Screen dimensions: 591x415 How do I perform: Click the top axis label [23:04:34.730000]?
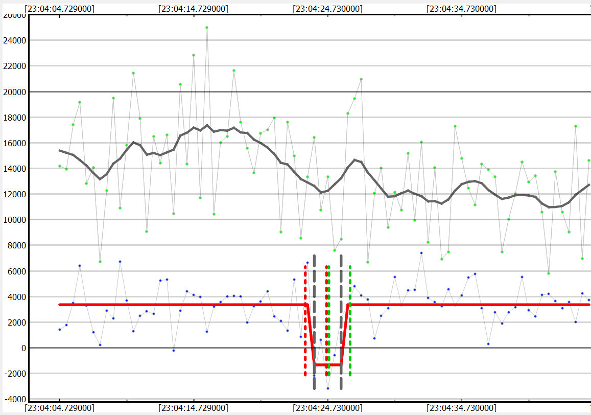[x=461, y=9]
